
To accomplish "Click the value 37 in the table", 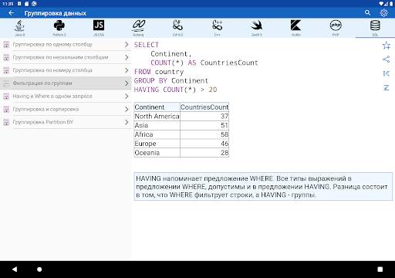I will 225,117.
